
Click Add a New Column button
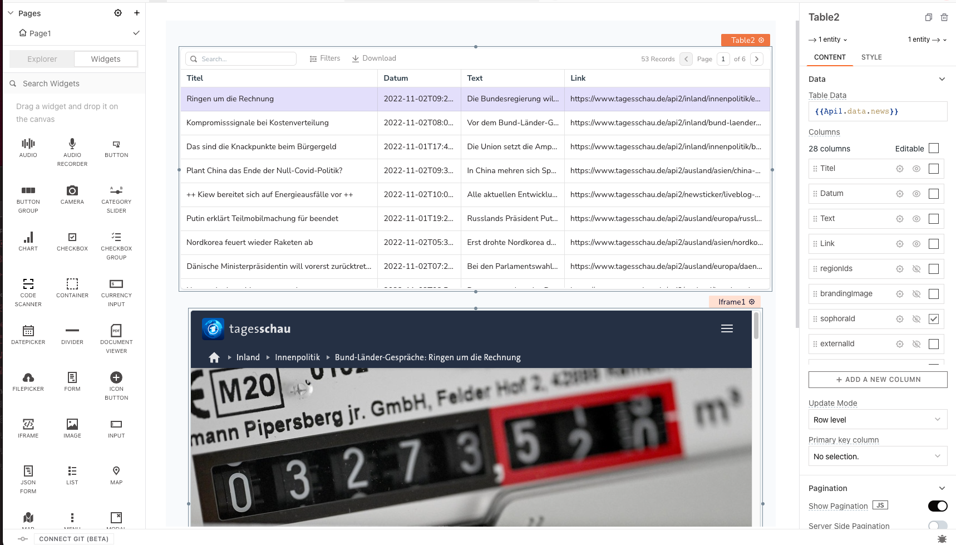(x=878, y=380)
